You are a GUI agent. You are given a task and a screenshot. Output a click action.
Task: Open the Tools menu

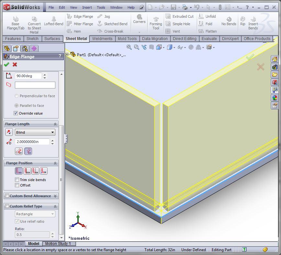[101, 7]
